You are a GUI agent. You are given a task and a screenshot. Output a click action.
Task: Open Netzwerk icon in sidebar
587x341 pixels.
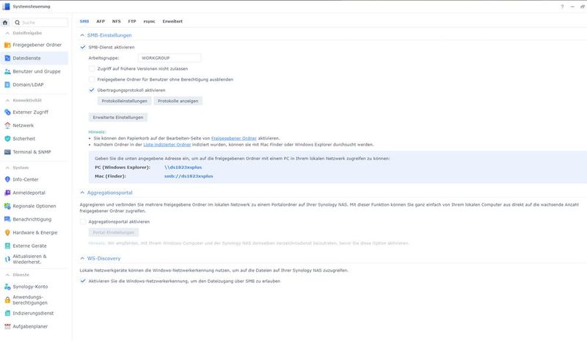point(7,125)
